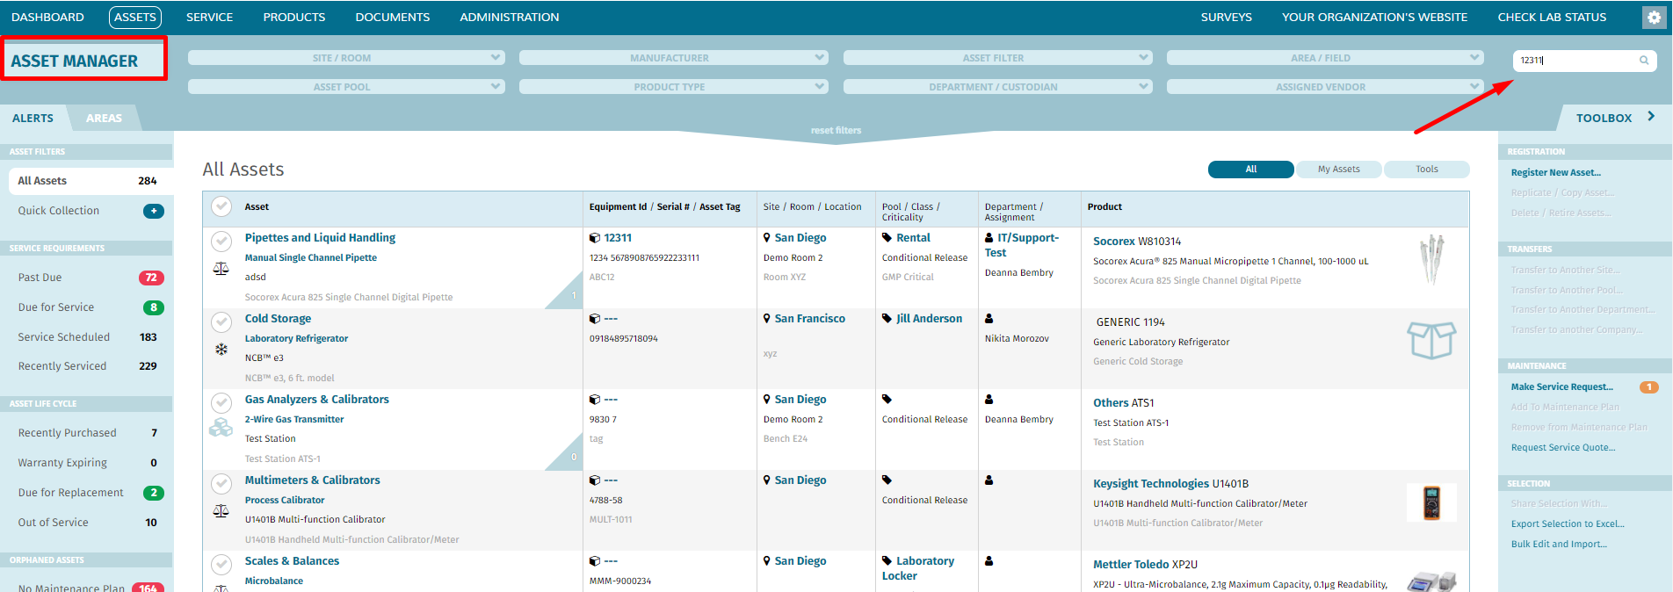The width and height of the screenshot is (1673, 592).
Task: Click tag icon in Multimeters & Calibrators row
Action: [887, 480]
